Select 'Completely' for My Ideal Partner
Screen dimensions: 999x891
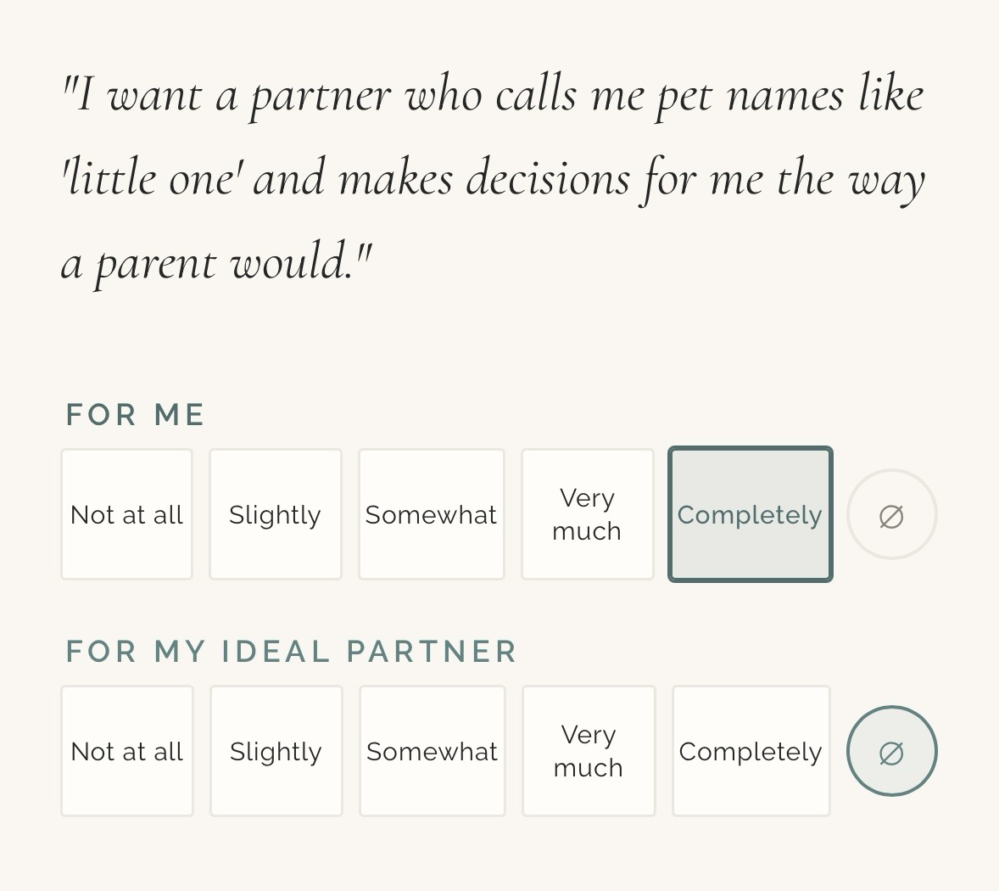[x=751, y=752]
